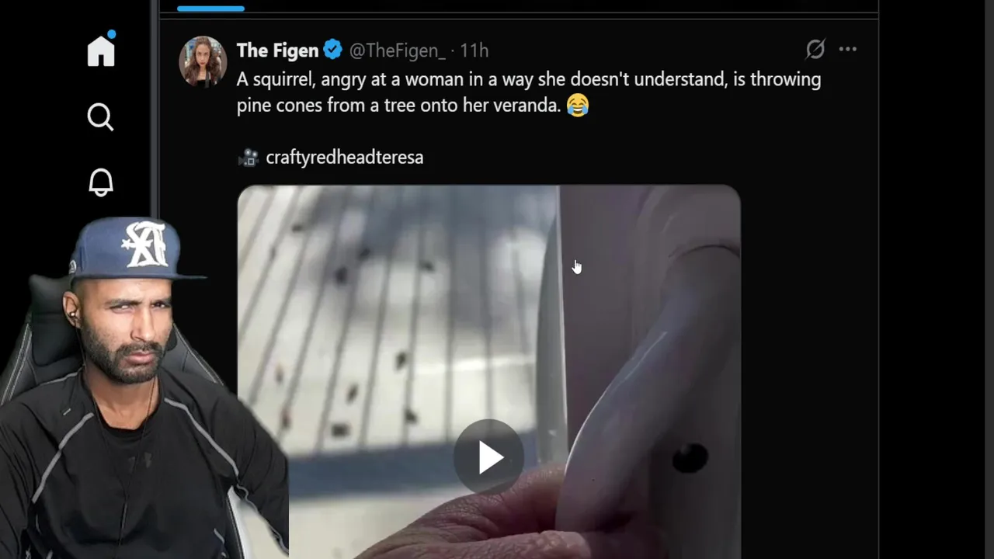Go to the Home feed
Screen dimensions: 994x559
(101, 51)
